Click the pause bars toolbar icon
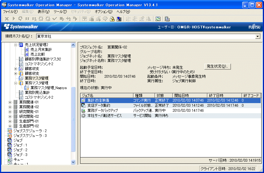This screenshot has height=173, width=264. click(27, 19)
